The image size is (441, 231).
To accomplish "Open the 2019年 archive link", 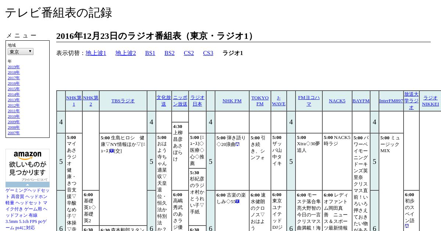I will [14, 67].
